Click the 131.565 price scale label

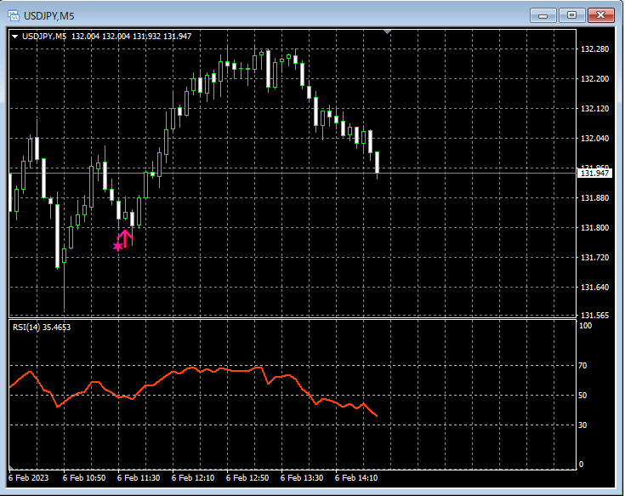coord(594,316)
